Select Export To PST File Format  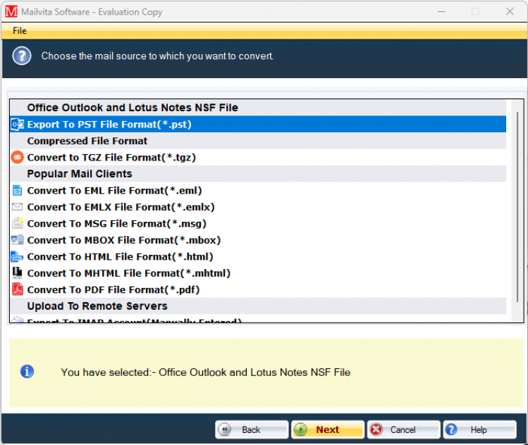[258, 125]
